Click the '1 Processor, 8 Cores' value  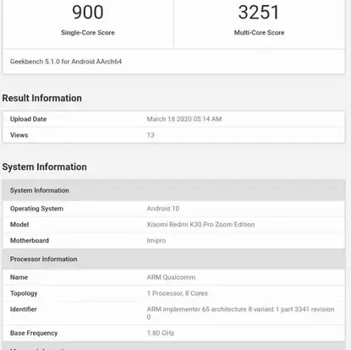point(178,293)
